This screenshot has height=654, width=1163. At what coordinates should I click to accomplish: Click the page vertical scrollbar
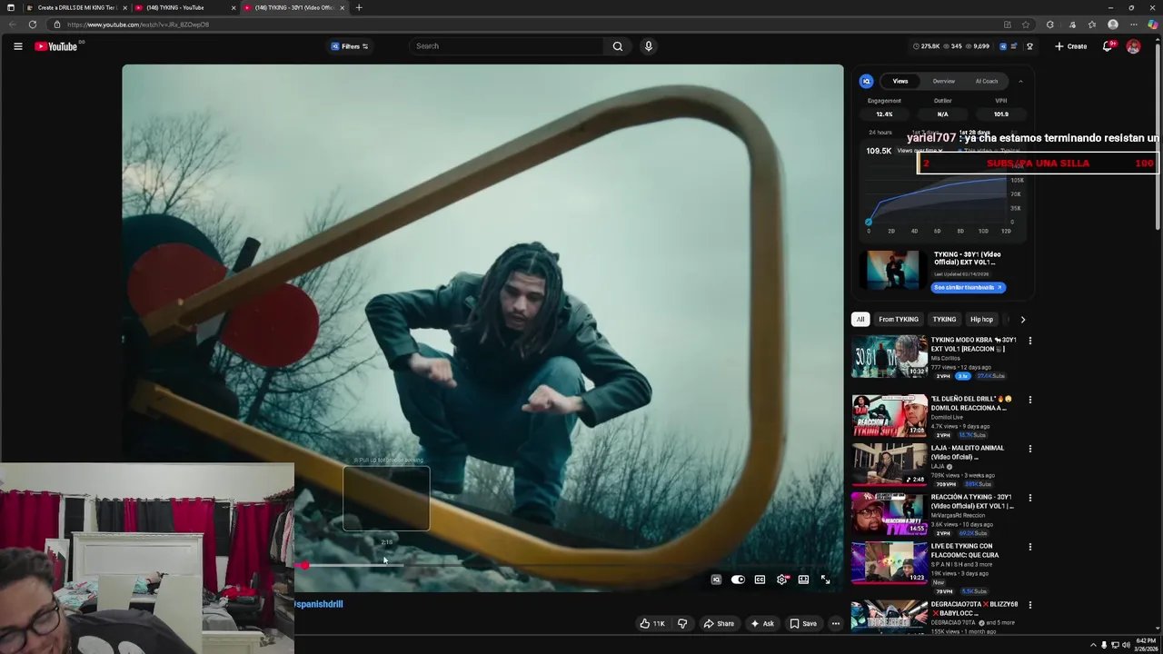(x=1158, y=136)
